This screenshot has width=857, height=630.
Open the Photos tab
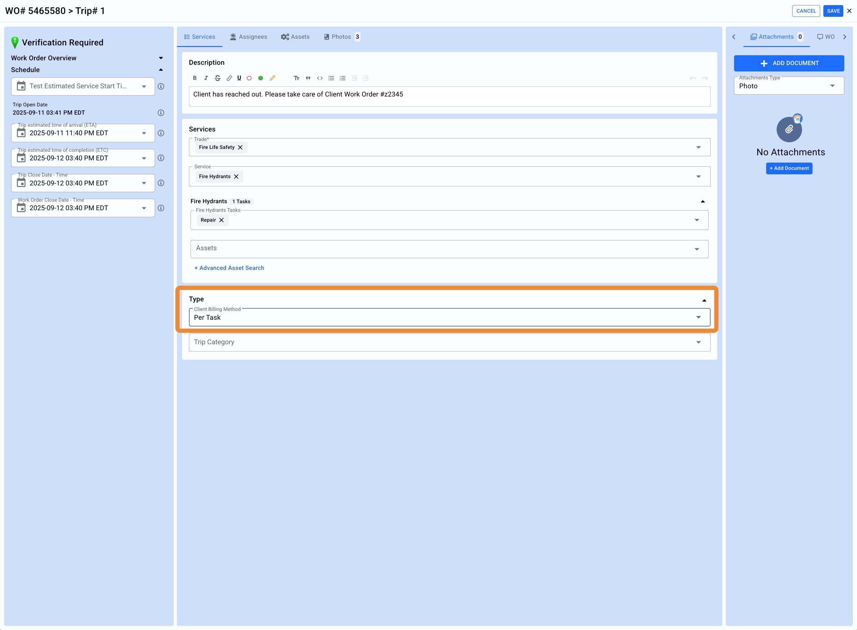(x=341, y=37)
